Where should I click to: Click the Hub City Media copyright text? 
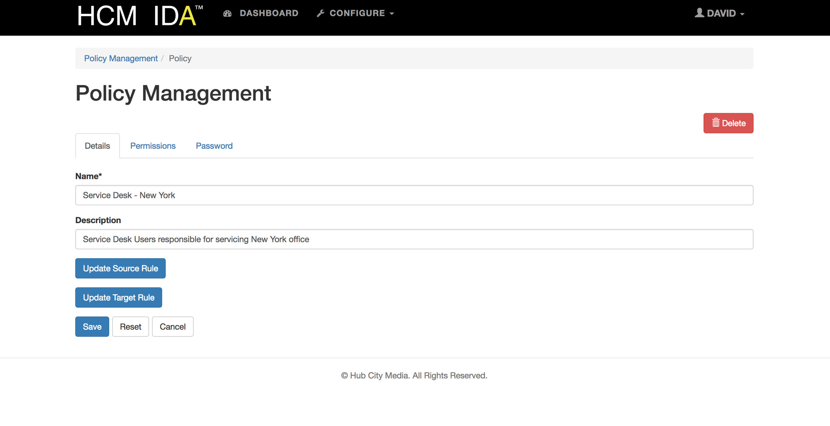[x=414, y=376]
